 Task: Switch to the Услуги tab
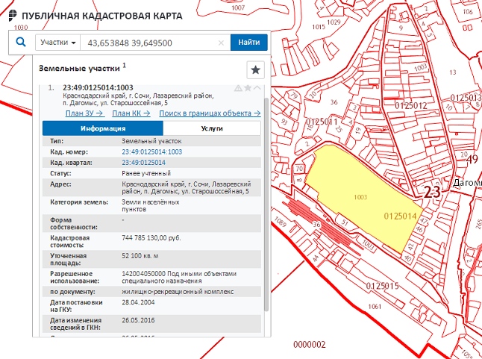point(211,128)
